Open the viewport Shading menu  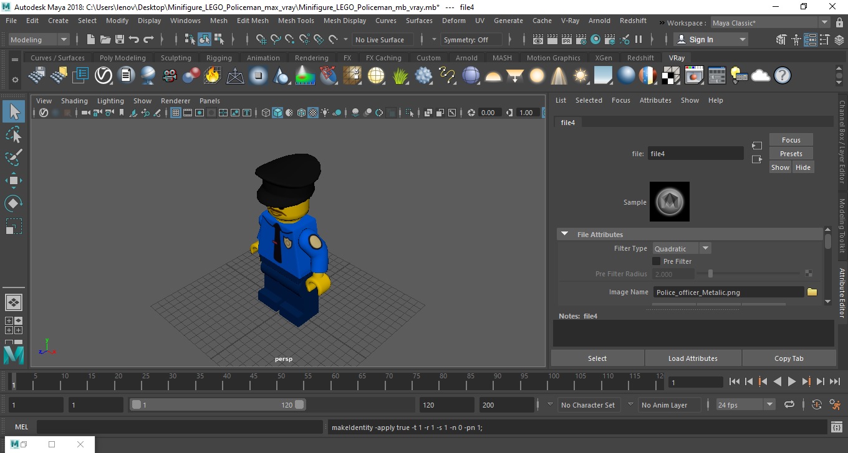[74, 101]
